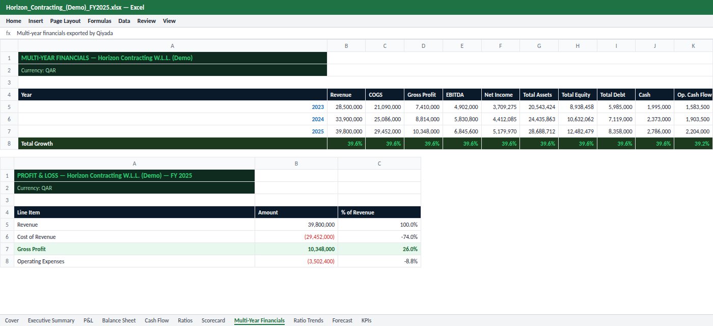Click the Total Assets header cell
Screen dimensions: 713x326
539,95
